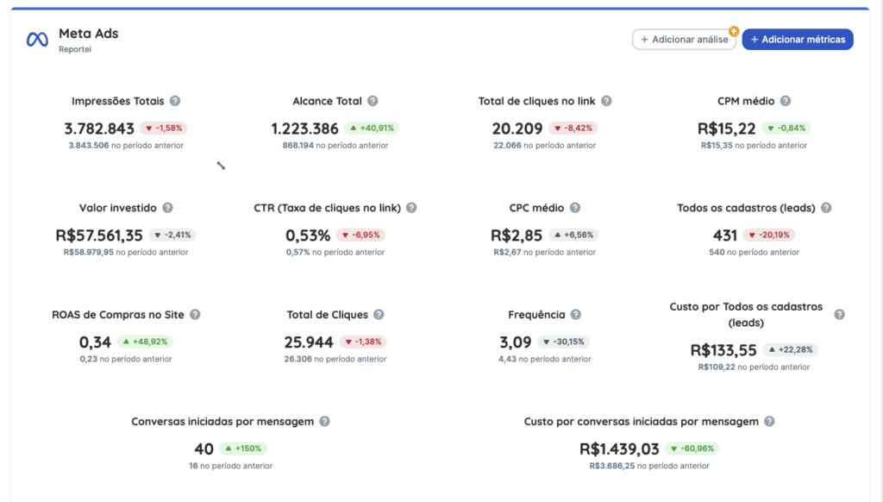883x502 pixels.
Task: Click the CPC médio question mark icon
Action: point(575,208)
